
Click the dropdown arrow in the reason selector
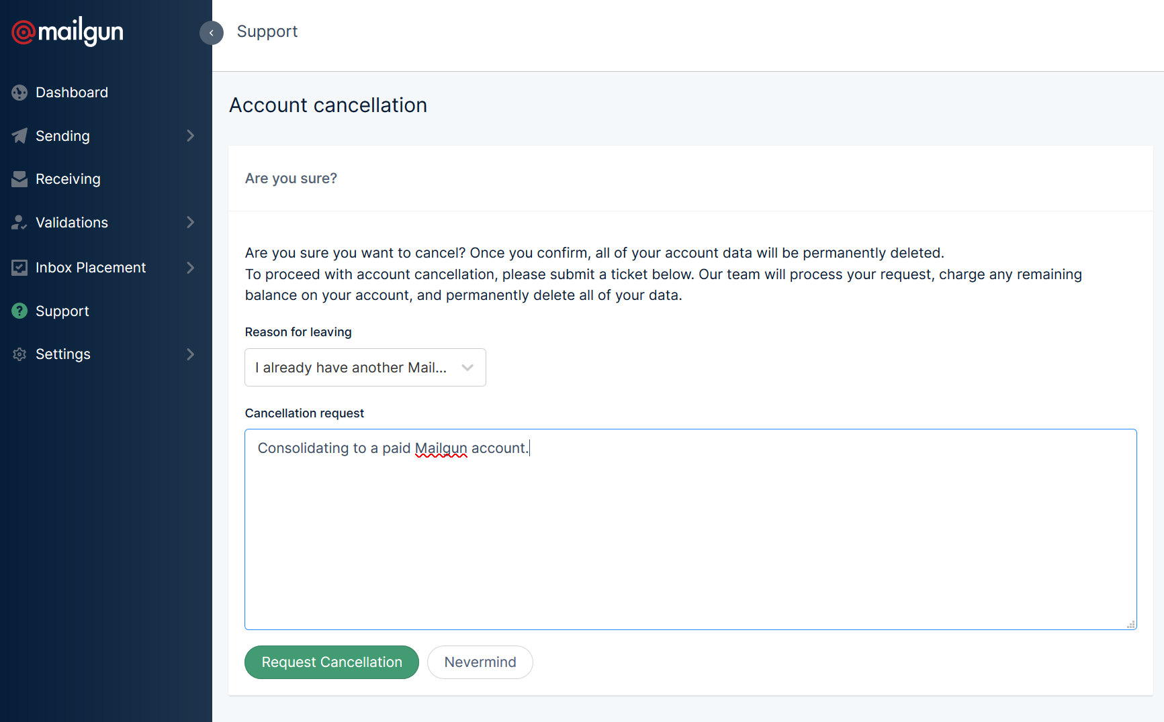[x=467, y=368]
